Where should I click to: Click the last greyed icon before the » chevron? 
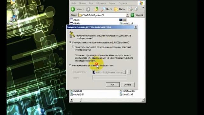136,9
